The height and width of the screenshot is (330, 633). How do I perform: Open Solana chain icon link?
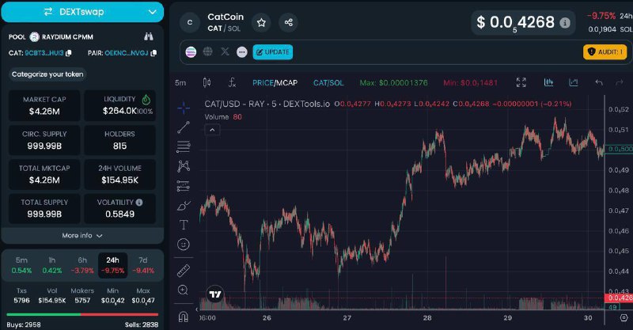point(191,52)
